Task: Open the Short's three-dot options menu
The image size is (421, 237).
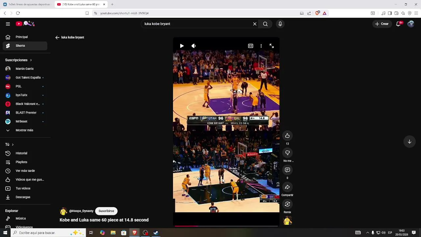Action: [x=261, y=46]
